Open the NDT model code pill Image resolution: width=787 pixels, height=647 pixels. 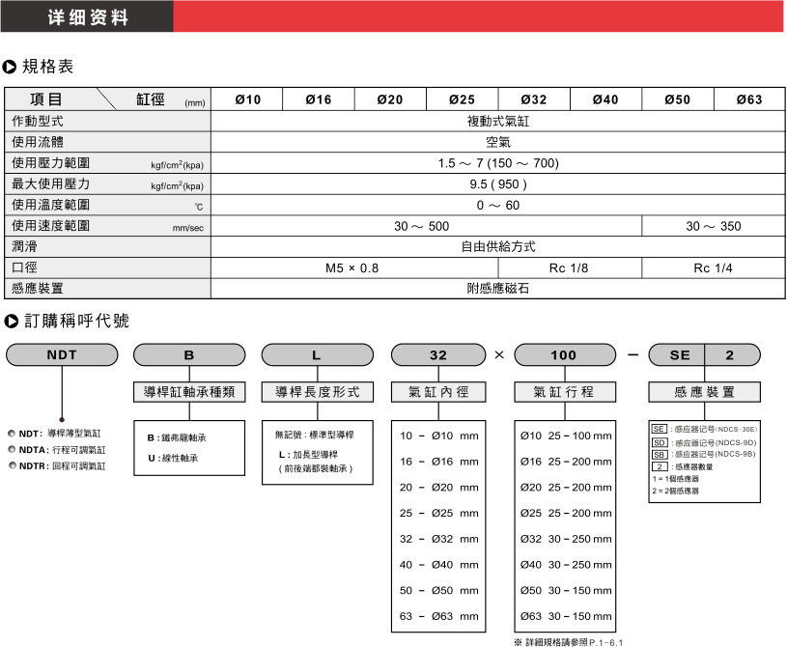click(x=62, y=355)
